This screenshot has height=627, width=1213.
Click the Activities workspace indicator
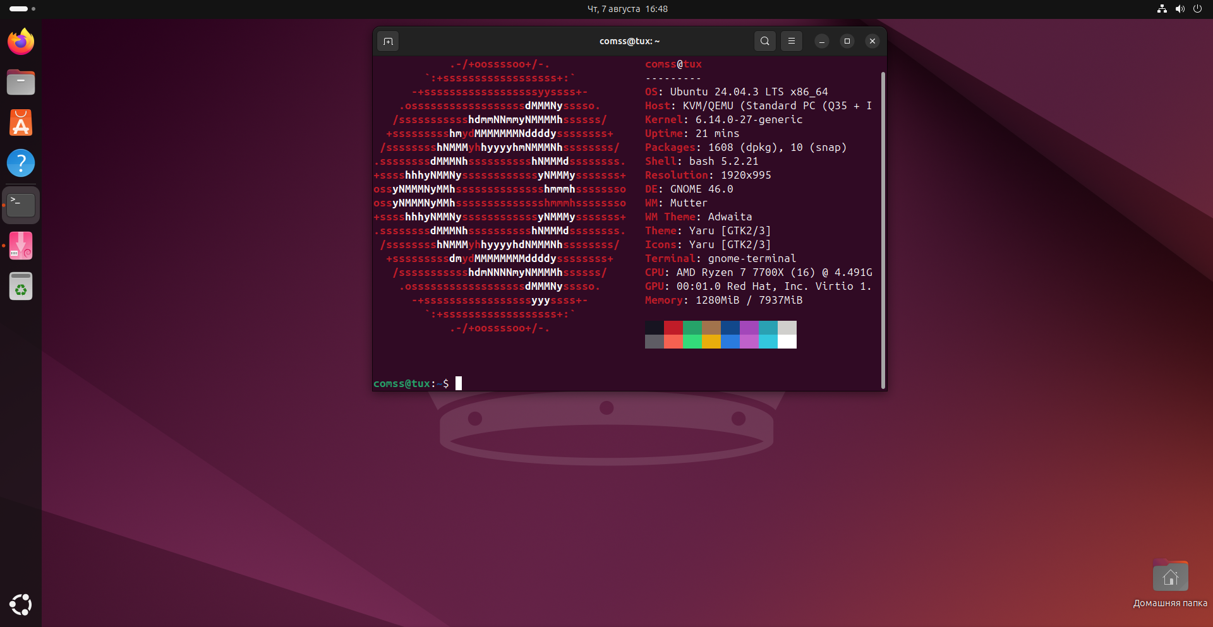tap(22, 9)
